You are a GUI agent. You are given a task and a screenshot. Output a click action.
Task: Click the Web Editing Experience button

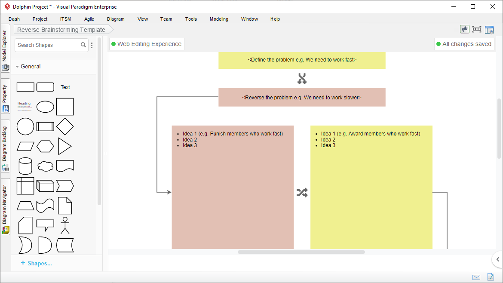click(147, 44)
